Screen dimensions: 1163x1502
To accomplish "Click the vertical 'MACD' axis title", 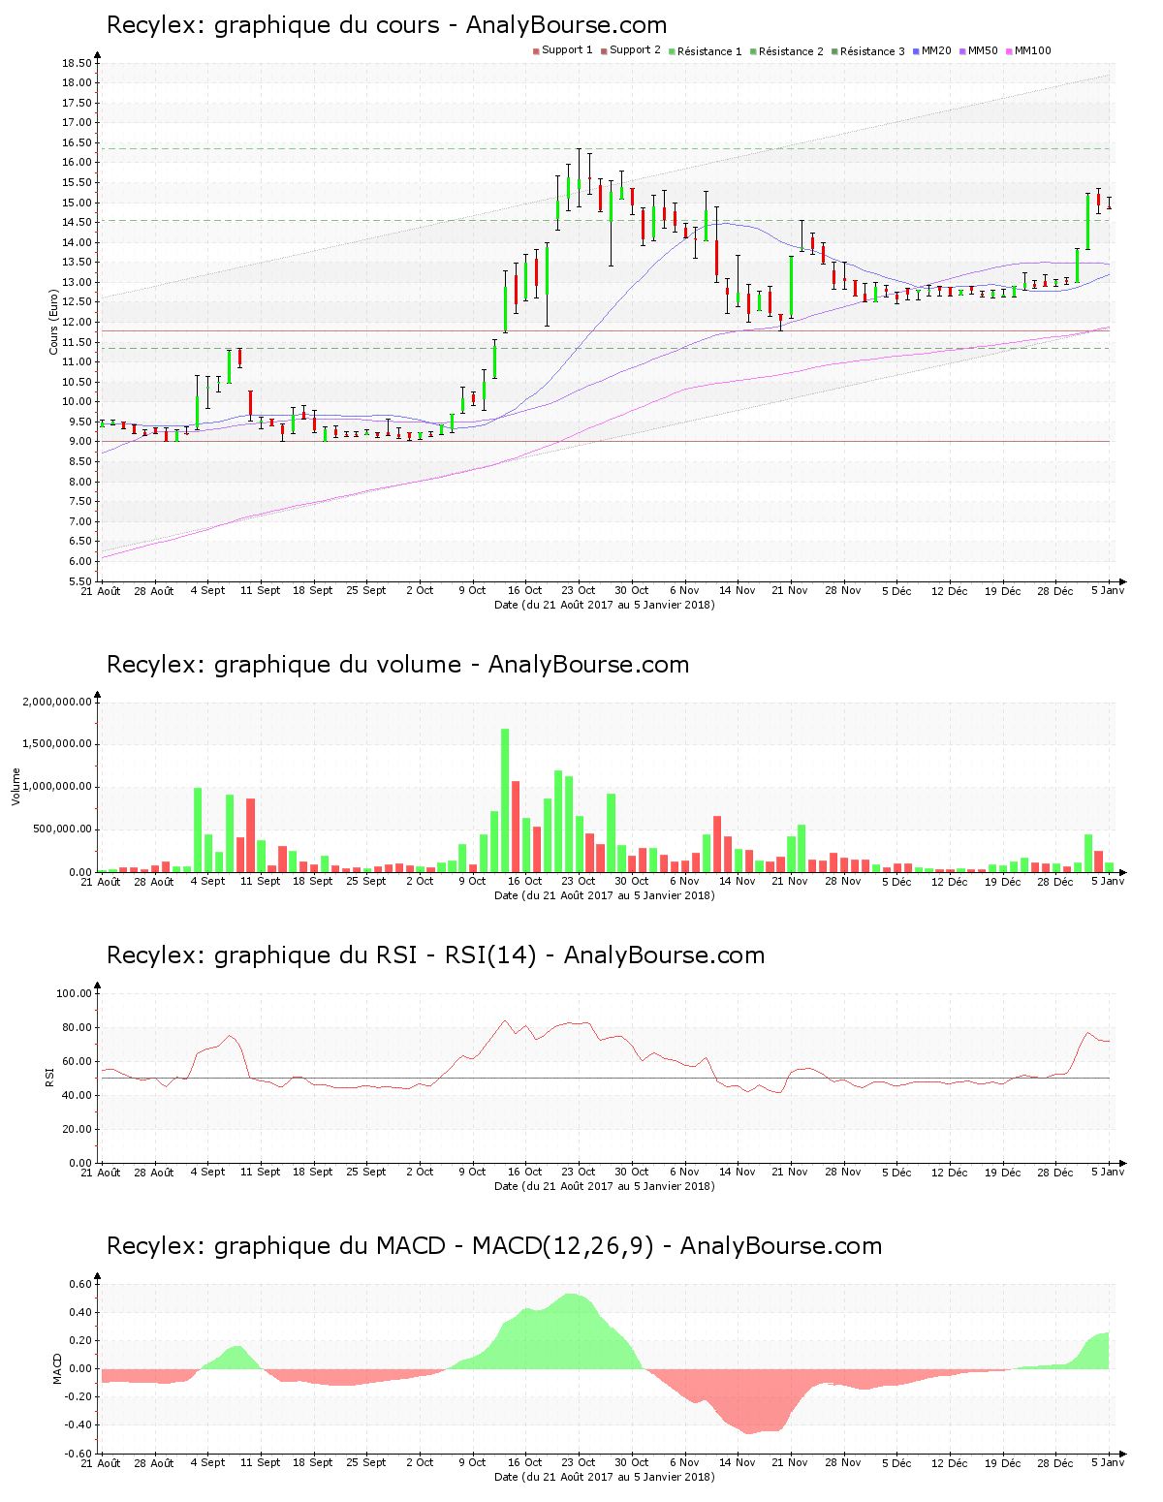I will pos(57,1368).
